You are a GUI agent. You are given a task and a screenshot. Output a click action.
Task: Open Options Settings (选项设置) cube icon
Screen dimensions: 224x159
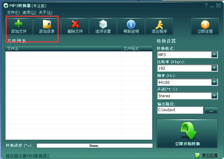coord(103,24)
